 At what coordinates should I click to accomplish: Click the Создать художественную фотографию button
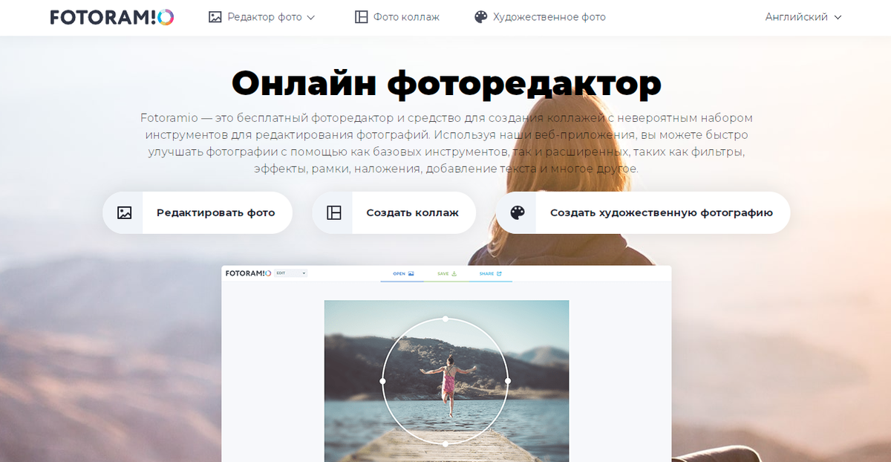tap(643, 212)
